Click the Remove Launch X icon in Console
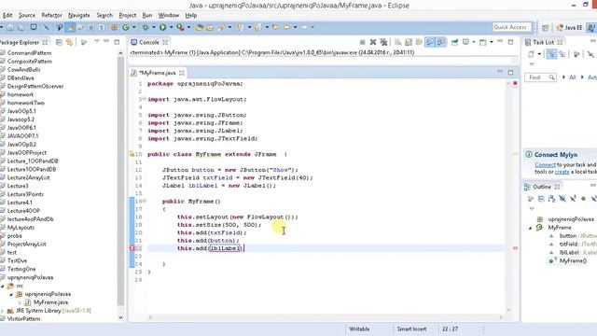This screenshot has height=336, width=597. coord(373,42)
